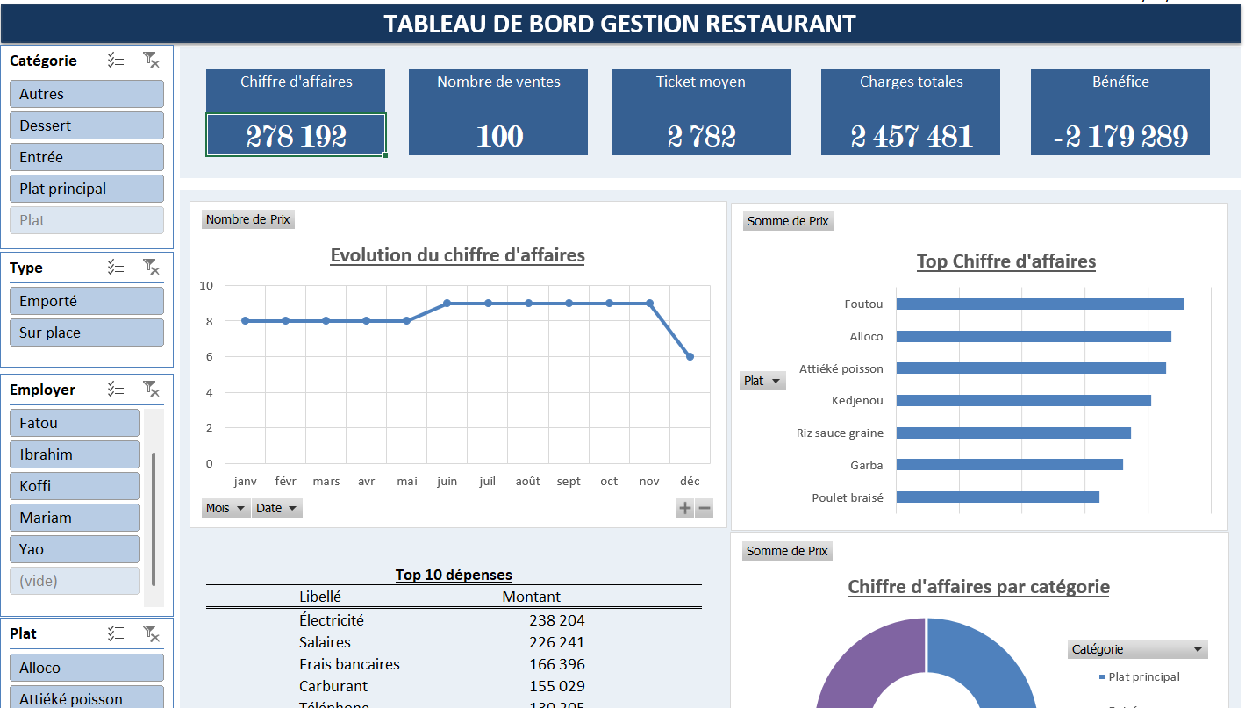Clear the filter on the Catégorie slicer

coord(151,60)
